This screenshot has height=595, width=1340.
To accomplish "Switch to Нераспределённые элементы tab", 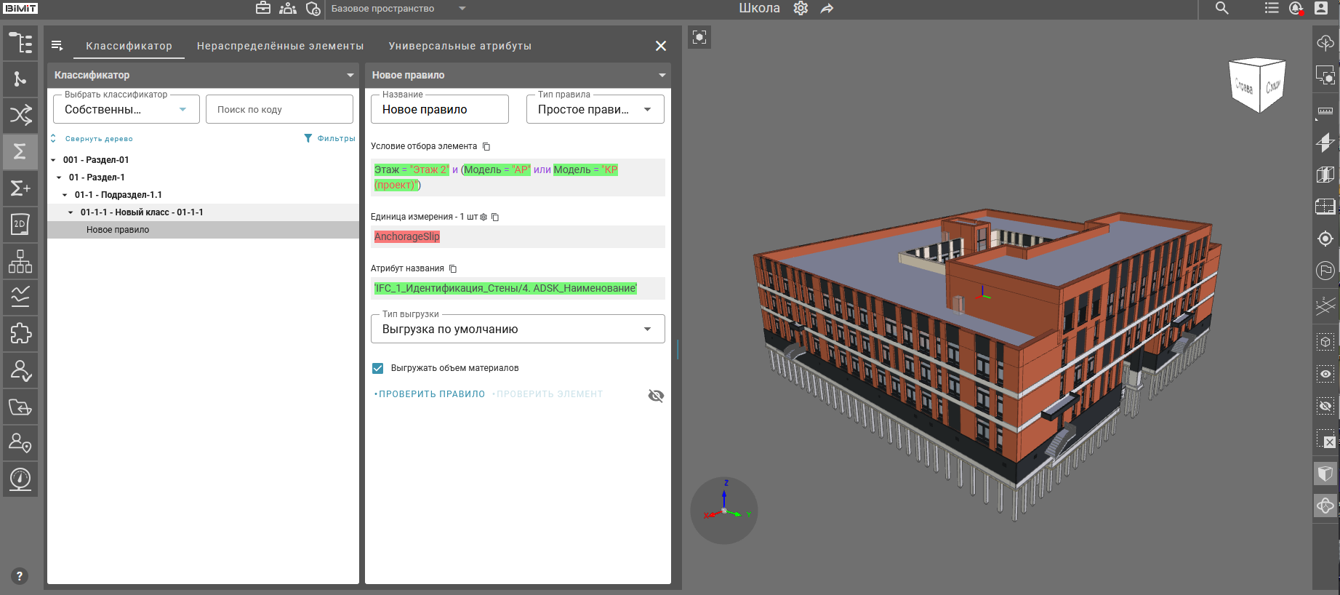I will (x=280, y=46).
